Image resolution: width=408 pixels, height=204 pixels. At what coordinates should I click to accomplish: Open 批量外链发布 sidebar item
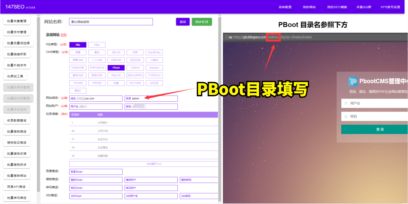tap(17, 65)
